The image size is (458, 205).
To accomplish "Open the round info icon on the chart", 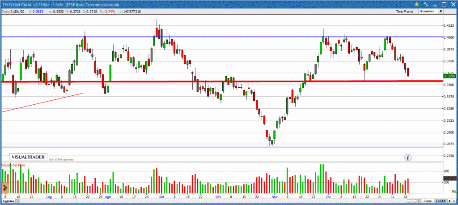I will tap(408, 157).
